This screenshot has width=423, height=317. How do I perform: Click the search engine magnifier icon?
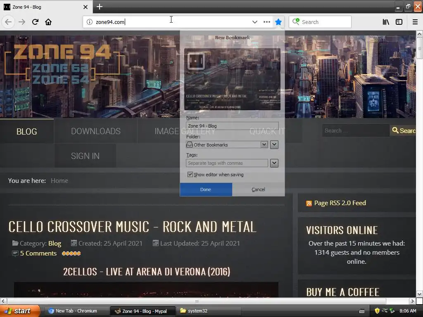(x=296, y=21)
